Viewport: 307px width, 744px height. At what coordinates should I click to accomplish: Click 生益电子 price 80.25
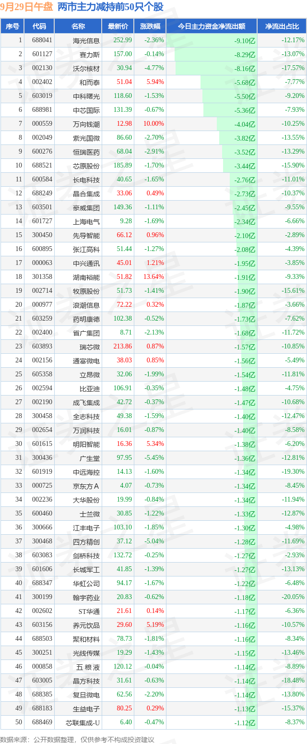point(124,708)
